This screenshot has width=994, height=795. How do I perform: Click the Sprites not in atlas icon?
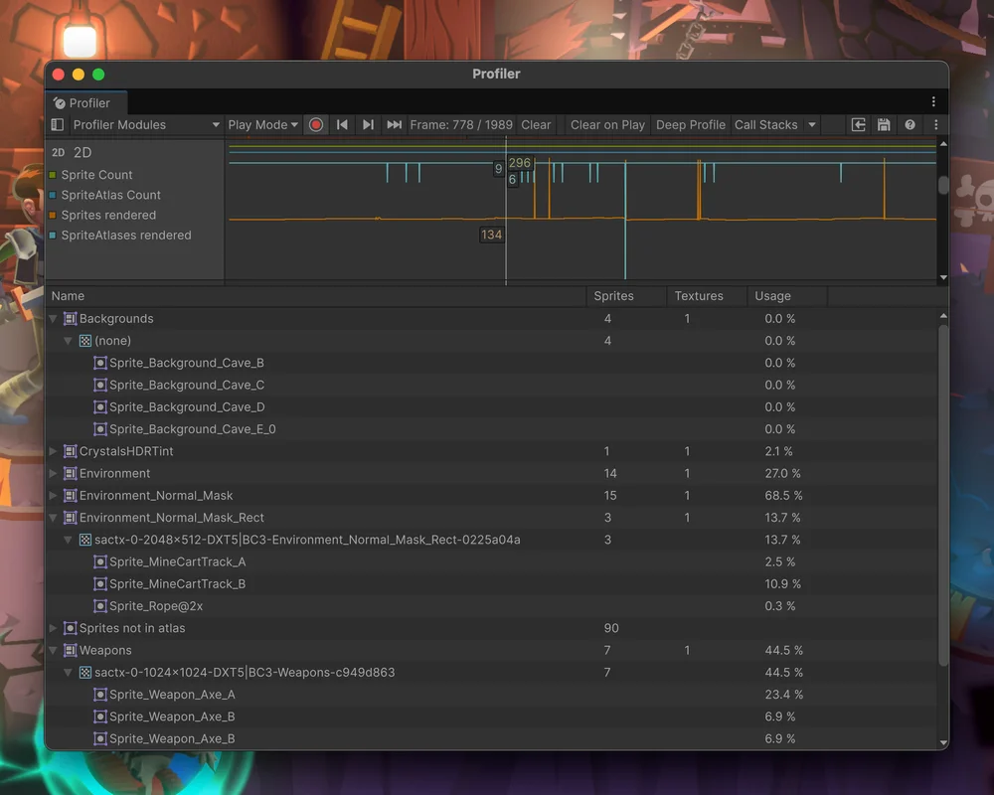(x=71, y=628)
